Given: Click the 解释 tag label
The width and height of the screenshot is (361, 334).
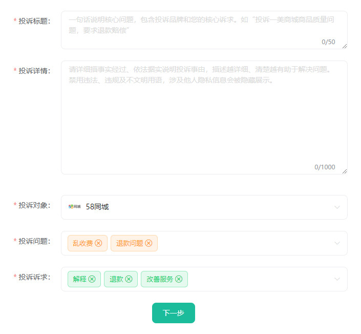Looking at the screenshot, I should (79, 279).
